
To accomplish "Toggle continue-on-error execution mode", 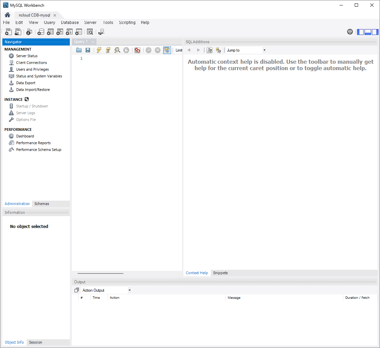I will click(138, 50).
